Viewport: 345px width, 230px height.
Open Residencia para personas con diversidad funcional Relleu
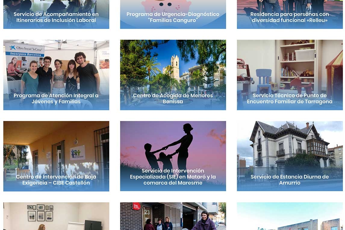290,17
